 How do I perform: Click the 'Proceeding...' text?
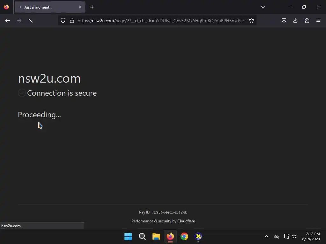pyautogui.click(x=39, y=115)
